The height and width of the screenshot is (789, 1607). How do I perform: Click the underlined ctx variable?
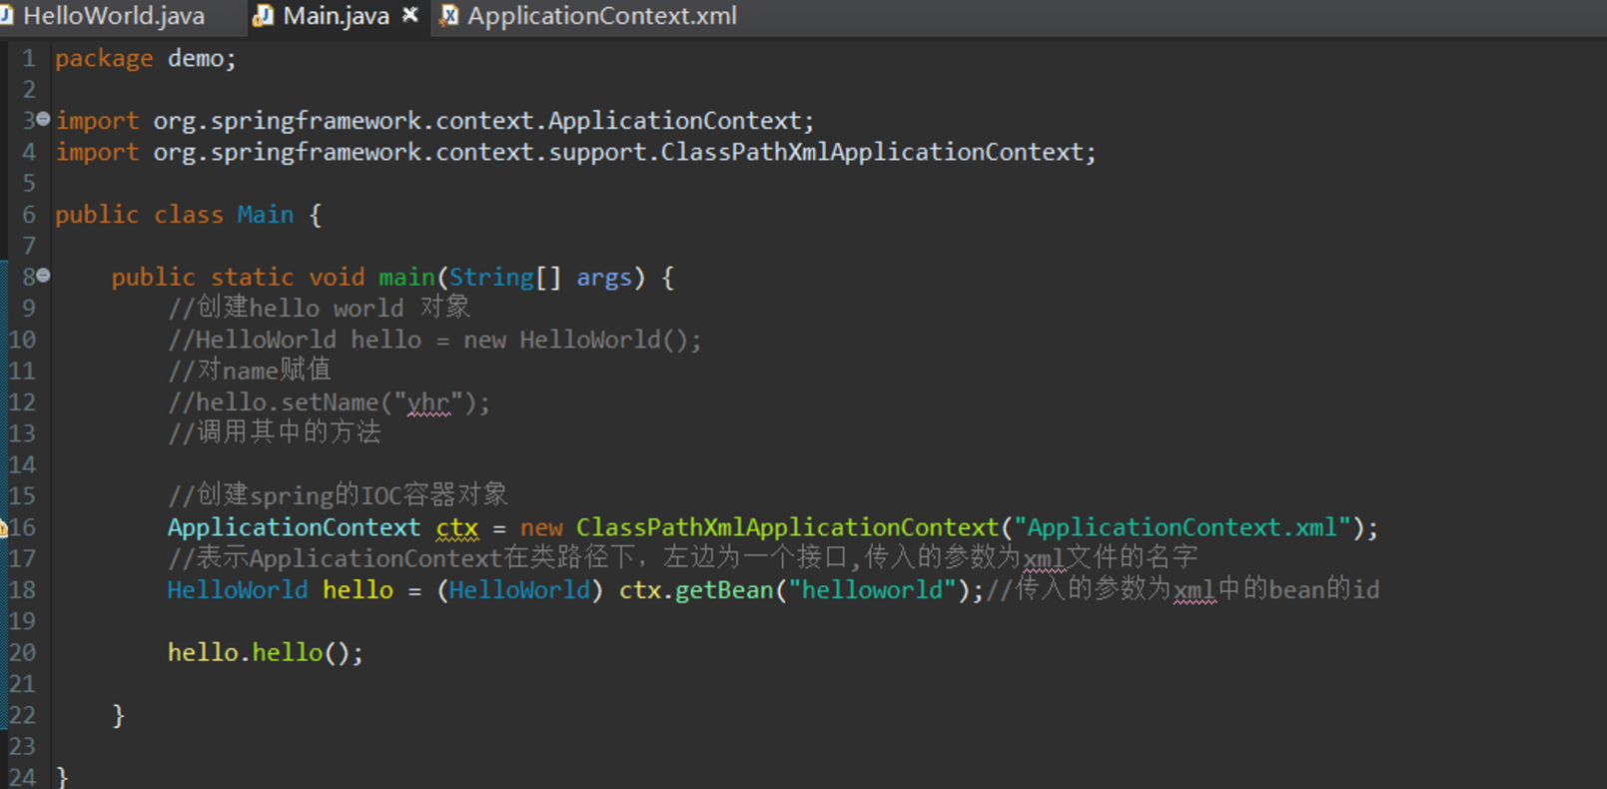[456, 527]
